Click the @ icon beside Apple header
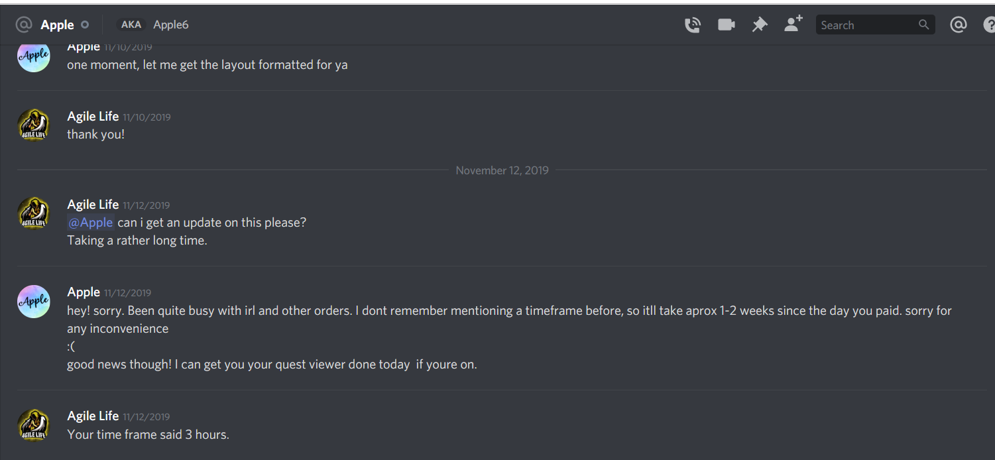 24,25
